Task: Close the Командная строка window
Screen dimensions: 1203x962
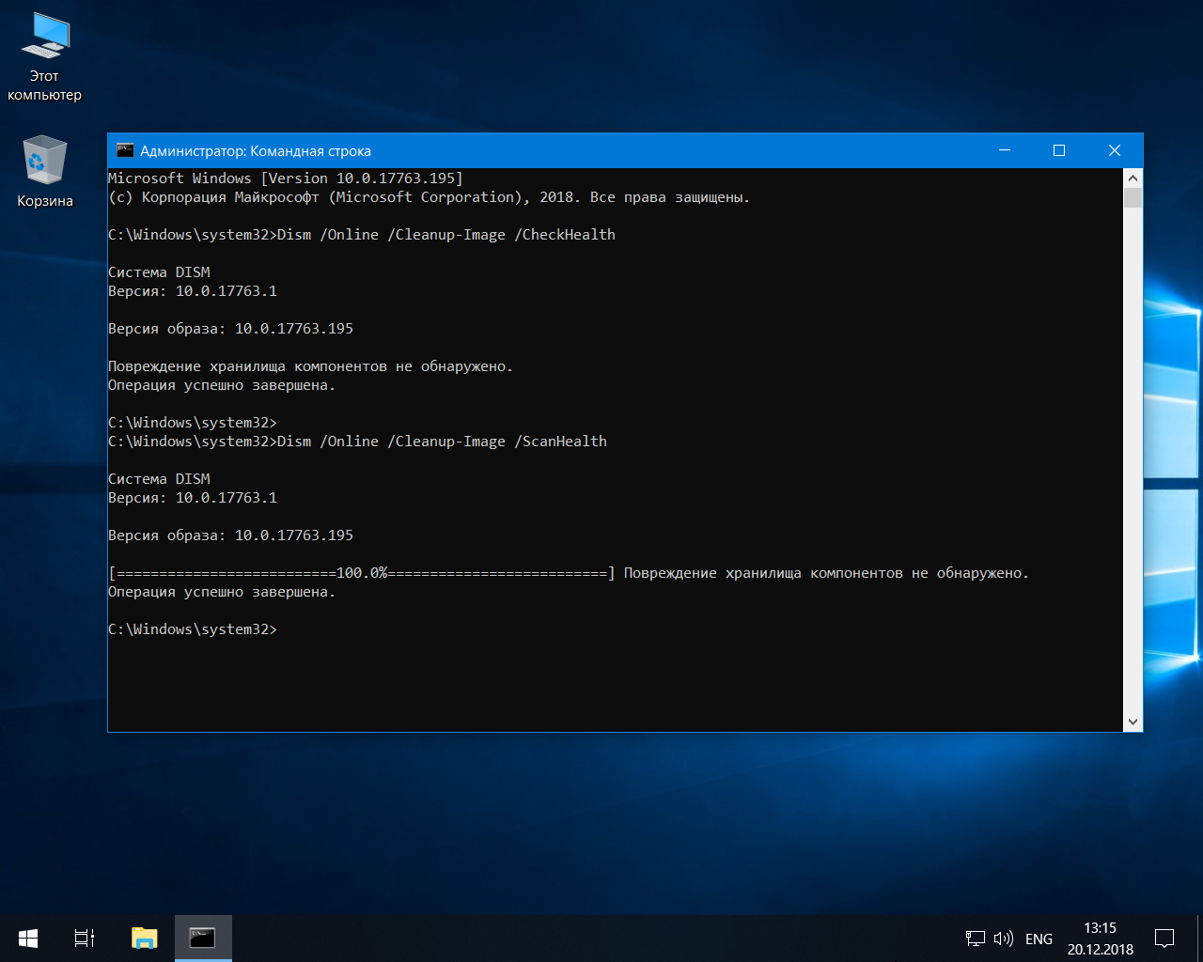Action: pos(1115,150)
